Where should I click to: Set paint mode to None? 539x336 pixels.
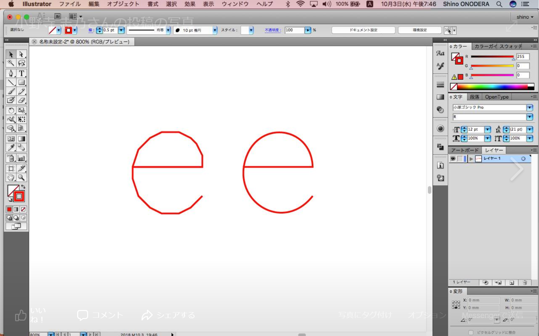[x=23, y=209]
